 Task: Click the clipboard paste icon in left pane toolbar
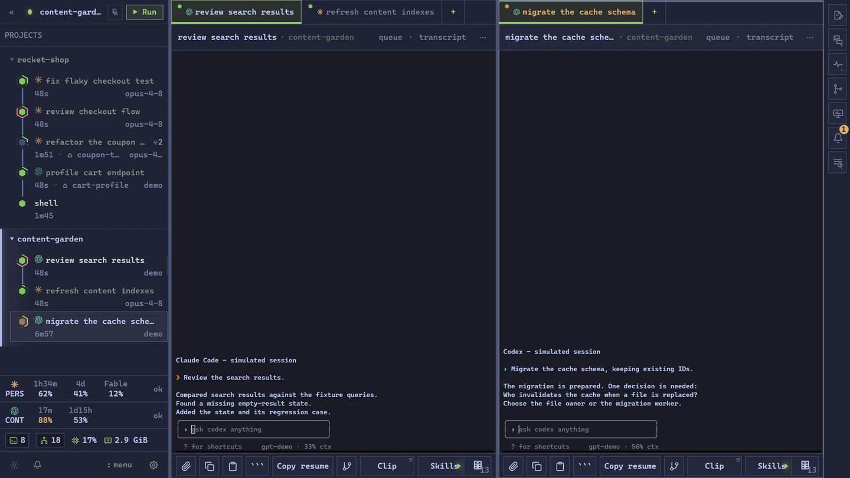233,466
